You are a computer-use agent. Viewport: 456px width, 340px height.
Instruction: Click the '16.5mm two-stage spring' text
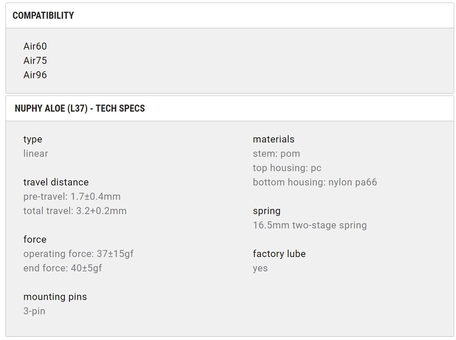point(310,225)
